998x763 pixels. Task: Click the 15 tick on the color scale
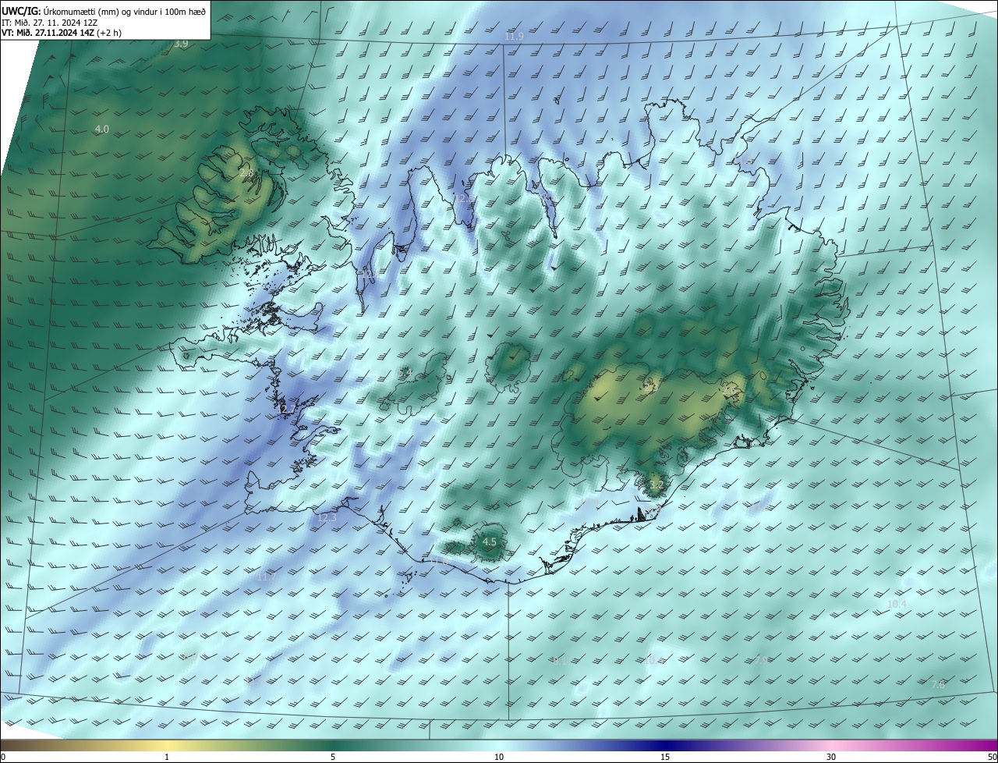665,757
